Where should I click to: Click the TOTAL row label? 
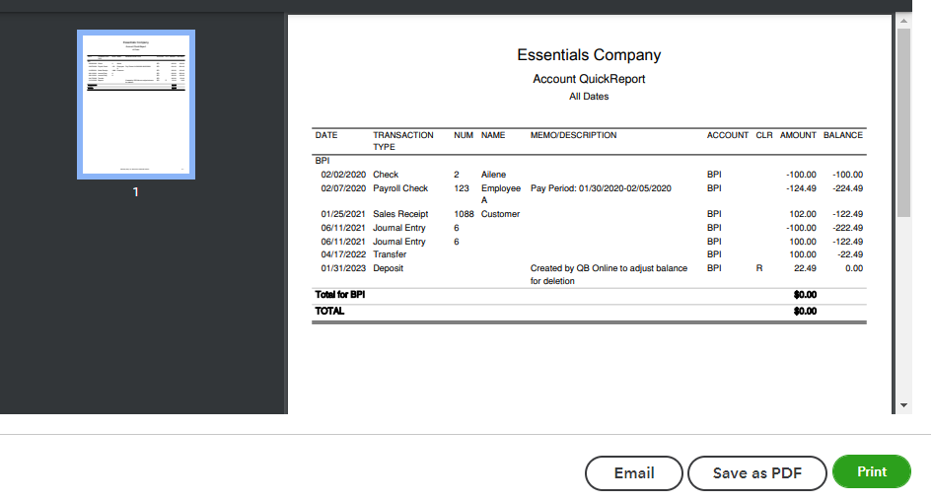click(329, 312)
